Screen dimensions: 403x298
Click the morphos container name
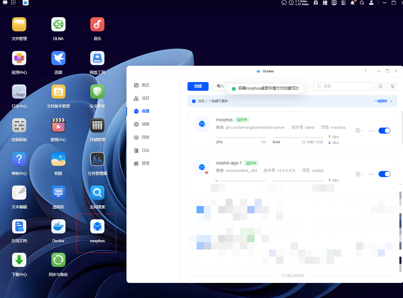pos(224,120)
